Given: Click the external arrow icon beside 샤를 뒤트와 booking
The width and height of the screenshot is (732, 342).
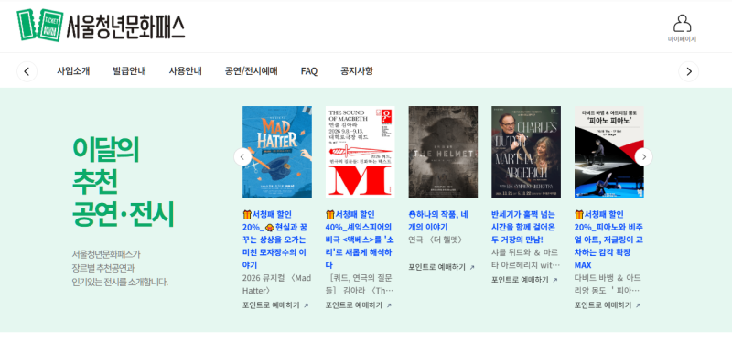Looking at the screenshot, I should [555, 281].
